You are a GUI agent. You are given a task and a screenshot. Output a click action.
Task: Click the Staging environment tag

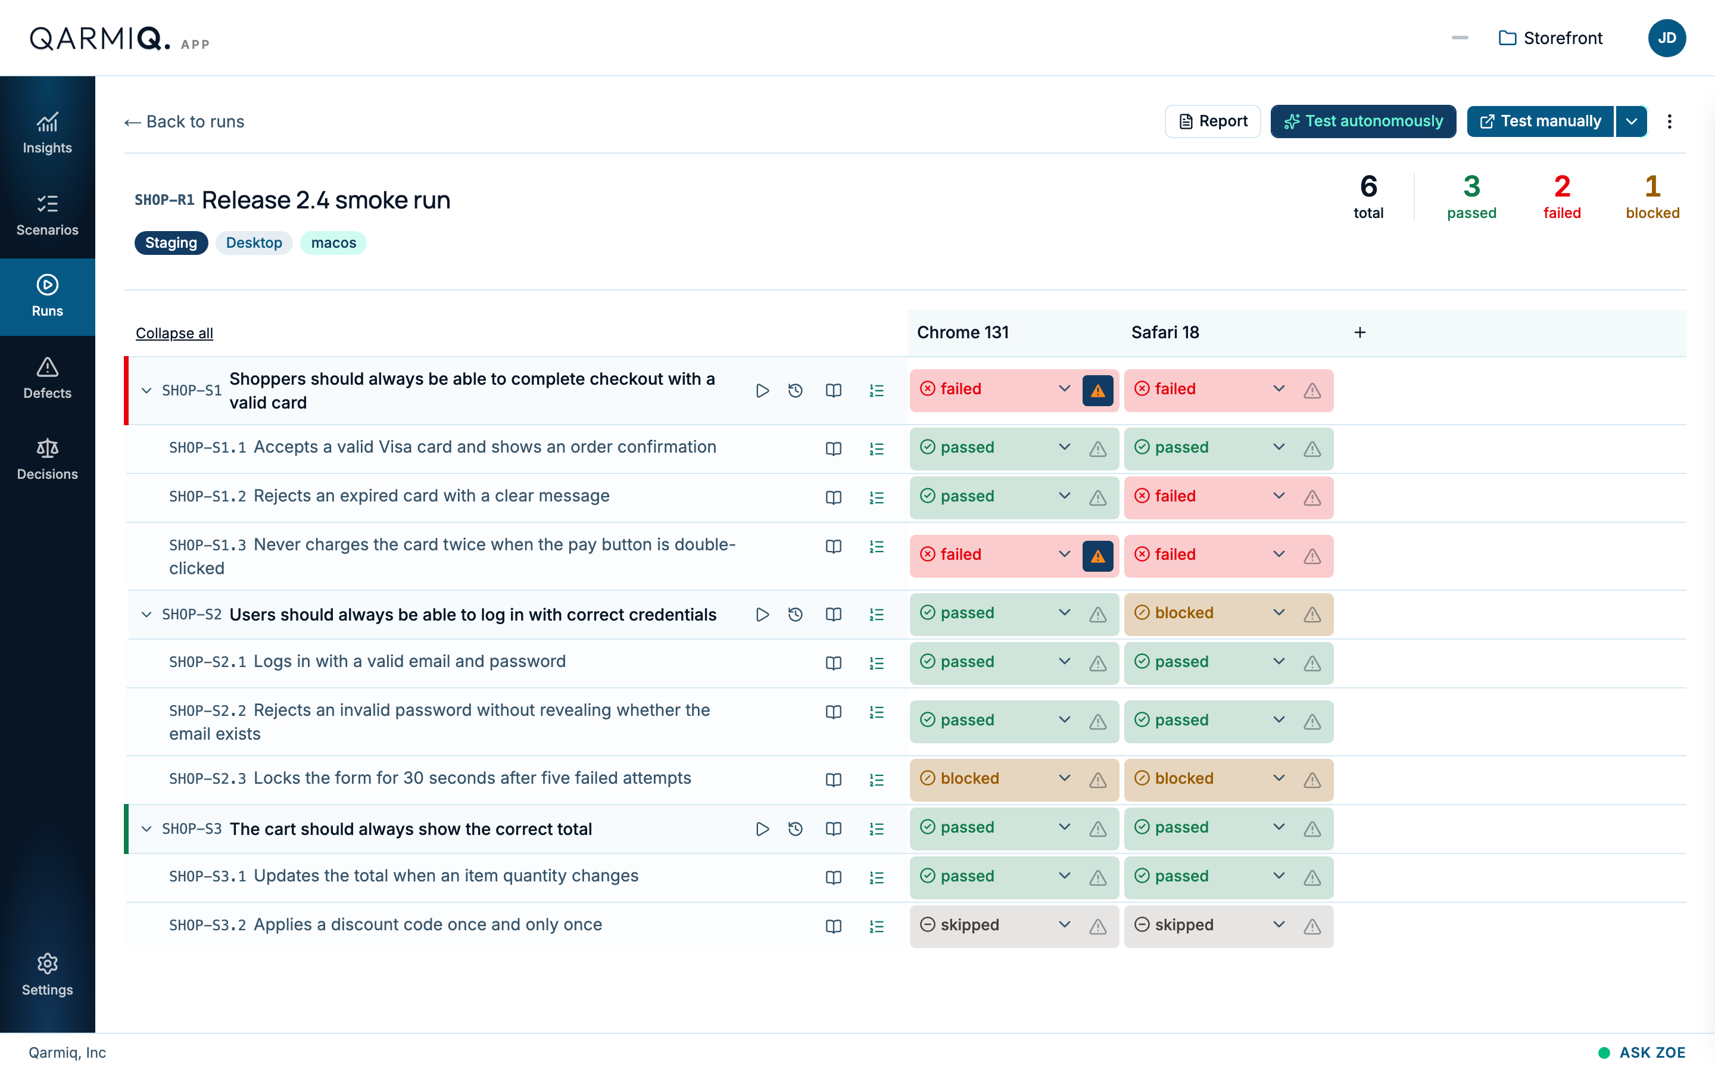coord(171,243)
